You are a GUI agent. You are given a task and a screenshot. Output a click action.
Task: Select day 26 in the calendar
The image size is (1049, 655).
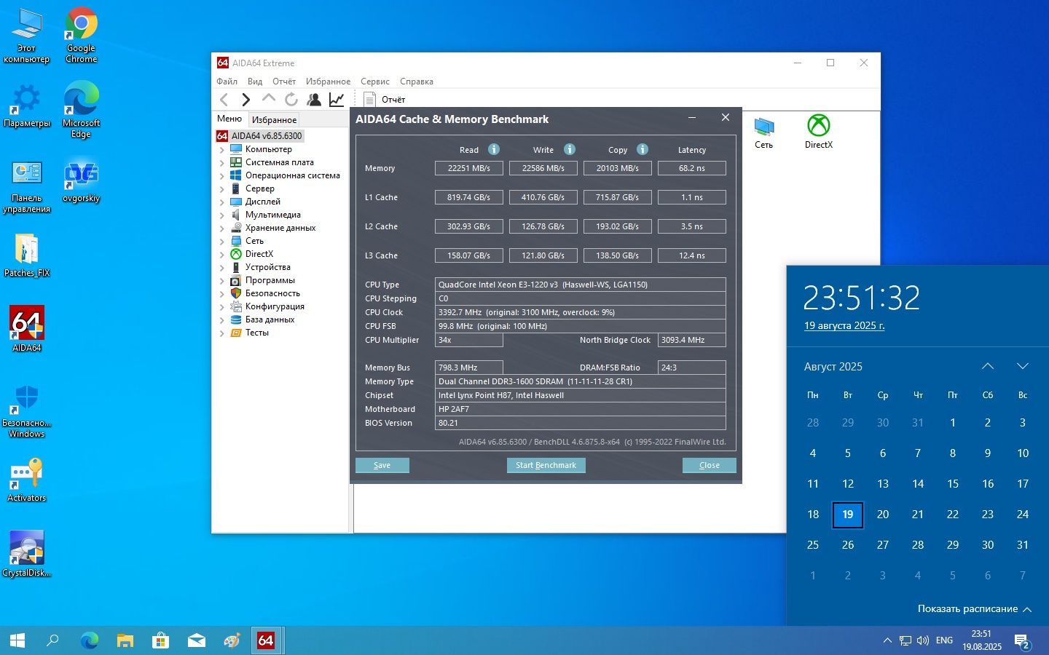point(848,544)
